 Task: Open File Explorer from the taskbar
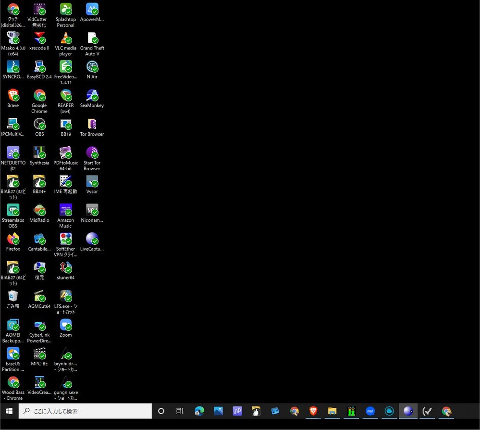332,411
